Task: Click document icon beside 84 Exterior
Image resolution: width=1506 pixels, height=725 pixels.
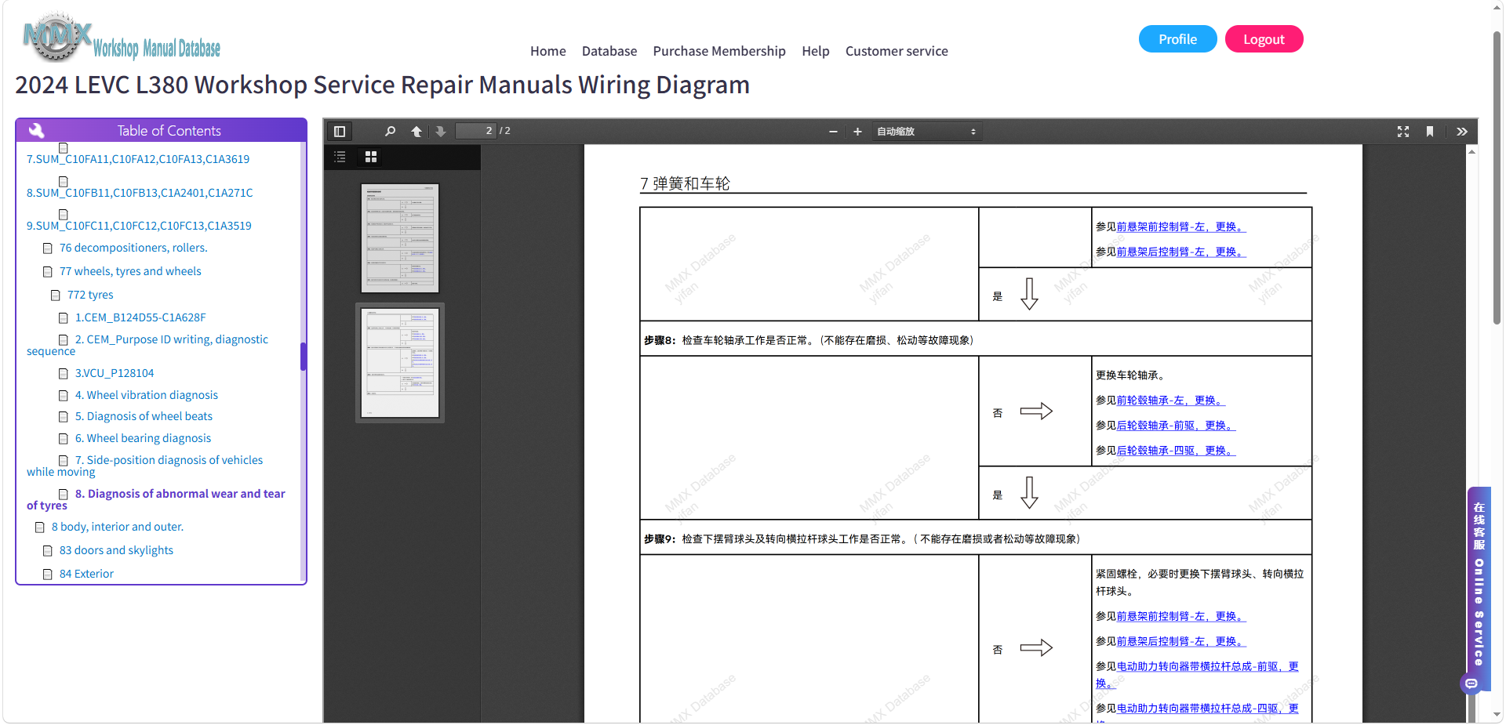Action: 48,575
